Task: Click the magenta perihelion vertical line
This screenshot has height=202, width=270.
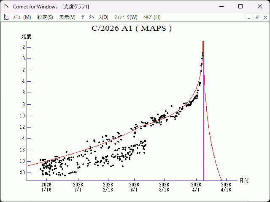Action: tap(203, 126)
